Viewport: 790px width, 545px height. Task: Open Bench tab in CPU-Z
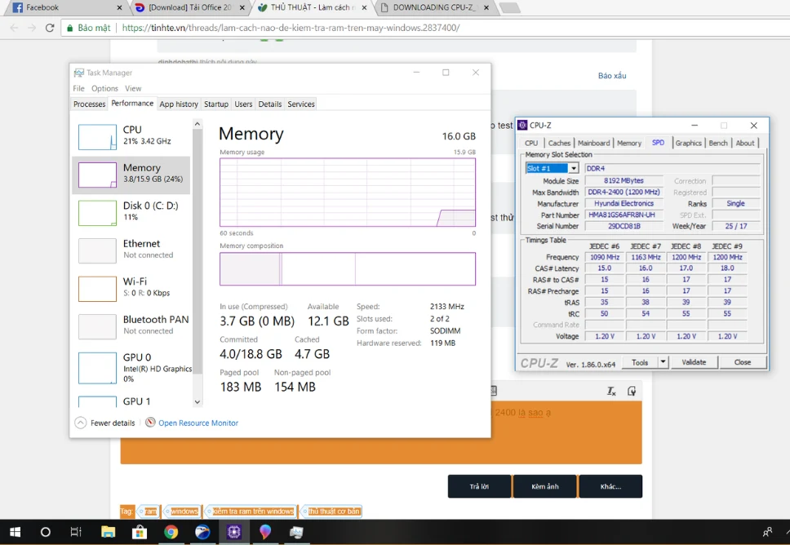718,143
